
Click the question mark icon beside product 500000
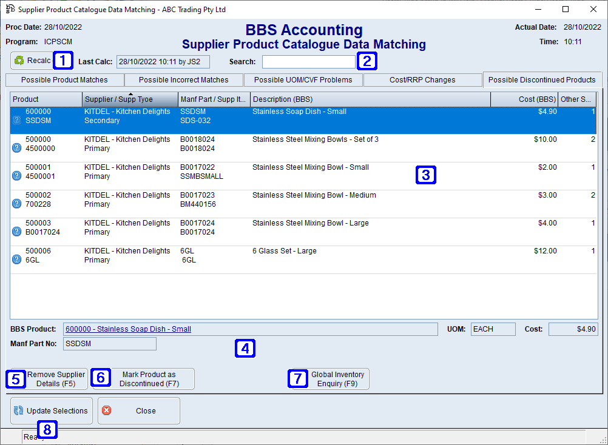[16, 147]
